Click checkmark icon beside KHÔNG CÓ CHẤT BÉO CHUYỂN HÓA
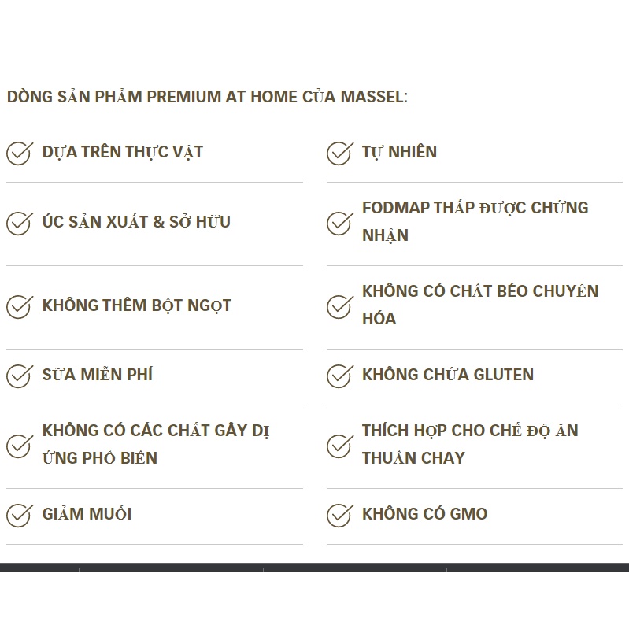The height and width of the screenshot is (629, 629). (339, 306)
